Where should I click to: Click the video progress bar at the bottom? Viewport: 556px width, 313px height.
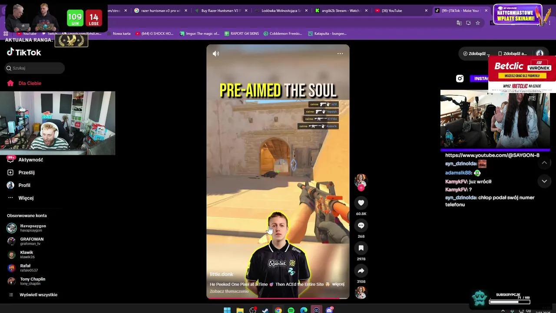(x=278, y=298)
